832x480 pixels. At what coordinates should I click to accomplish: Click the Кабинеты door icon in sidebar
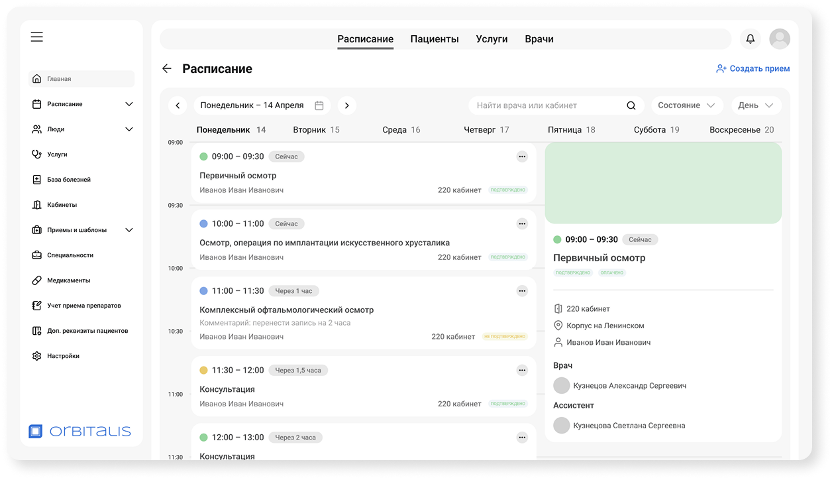click(37, 205)
